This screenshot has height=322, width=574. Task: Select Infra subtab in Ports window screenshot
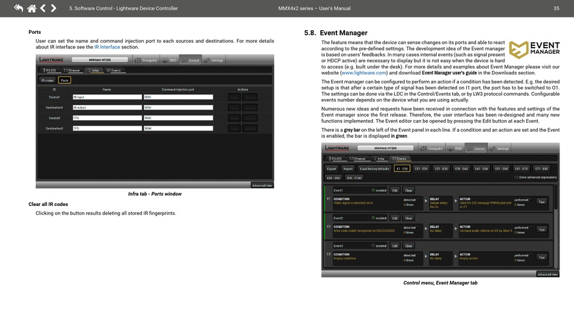click(93, 70)
